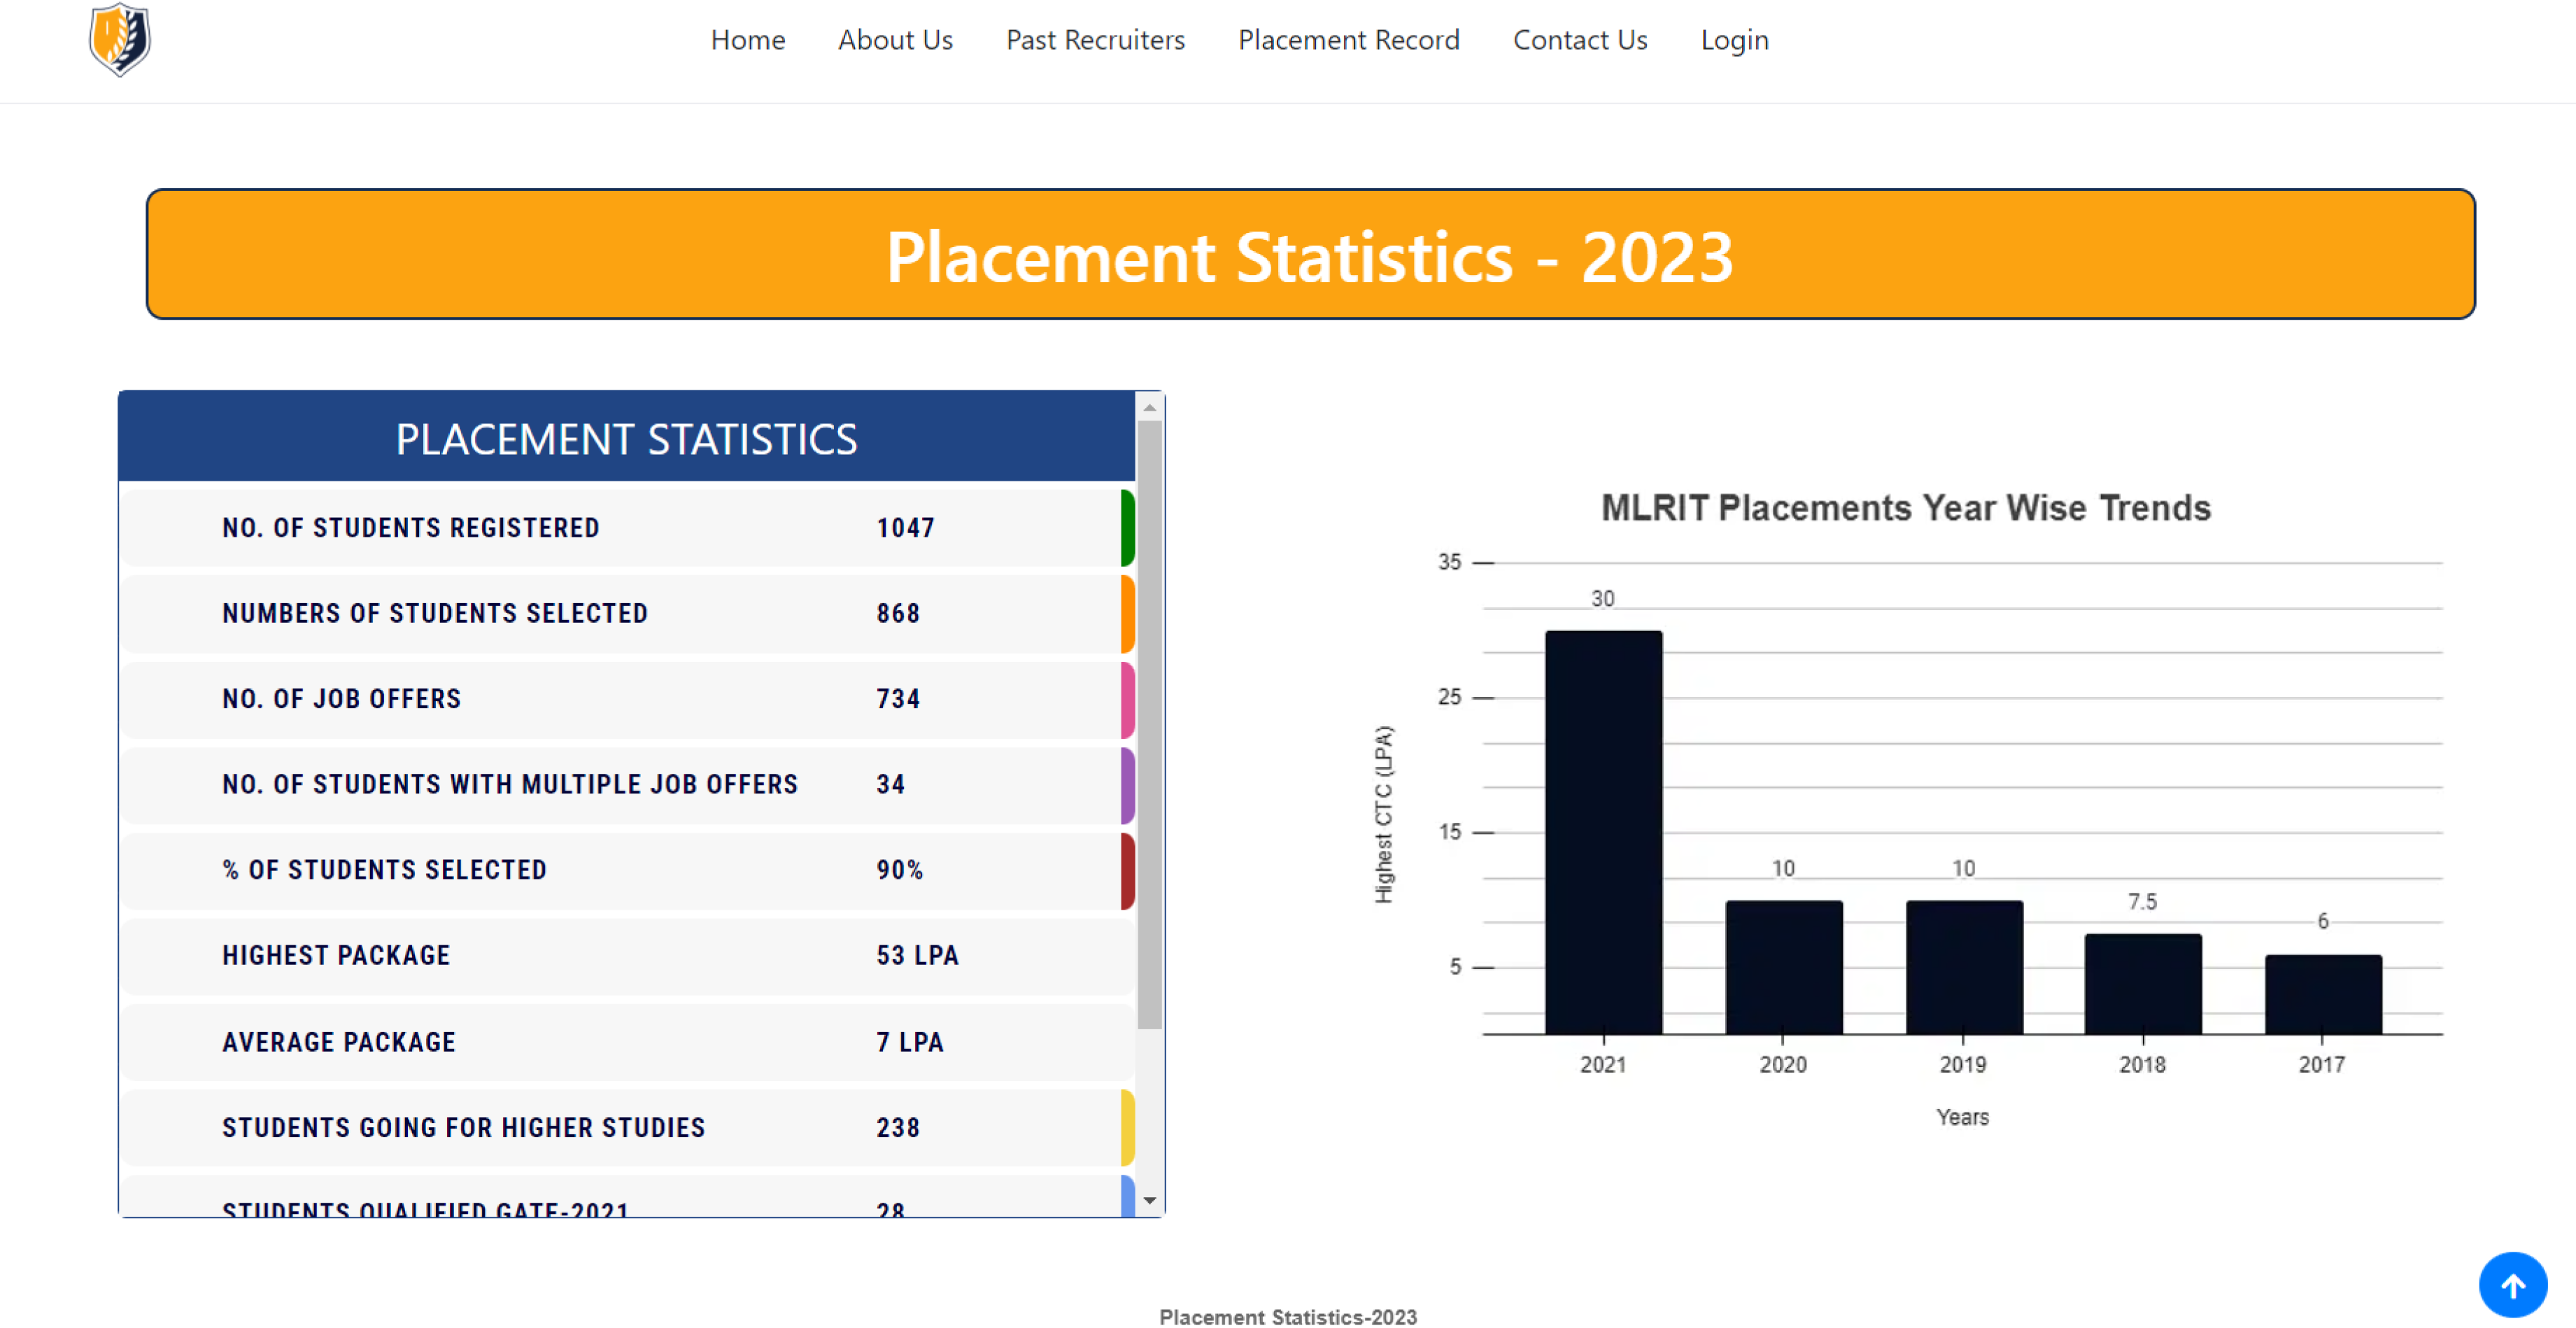The height and width of the screenshot is (1328, 2576).
Task: Open the Home menu item
Action: 748,40
